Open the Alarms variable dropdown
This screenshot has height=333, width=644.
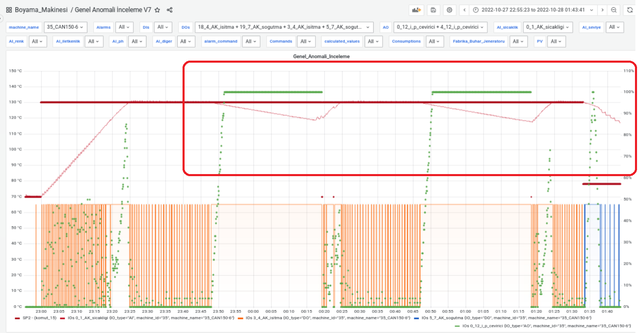click(x=124, y=27)
